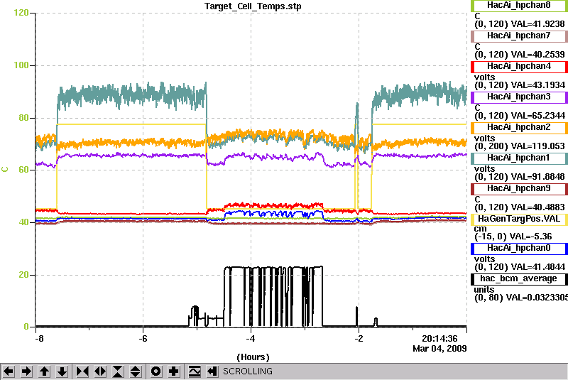Click the value VAL=-5.36 under HaGenTargPos

coord(530,237)
